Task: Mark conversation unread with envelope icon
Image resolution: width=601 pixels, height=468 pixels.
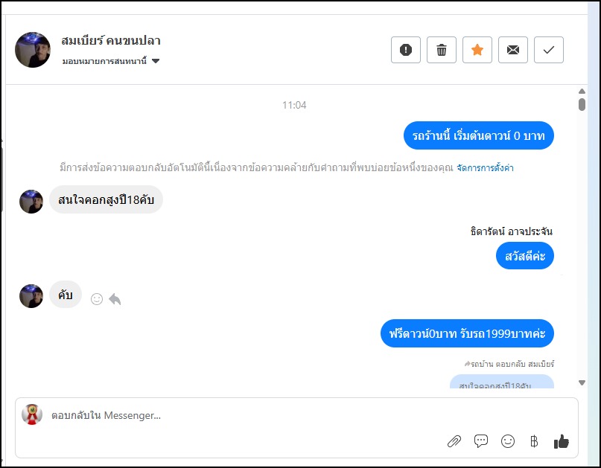Action: [x=513, y=50]
